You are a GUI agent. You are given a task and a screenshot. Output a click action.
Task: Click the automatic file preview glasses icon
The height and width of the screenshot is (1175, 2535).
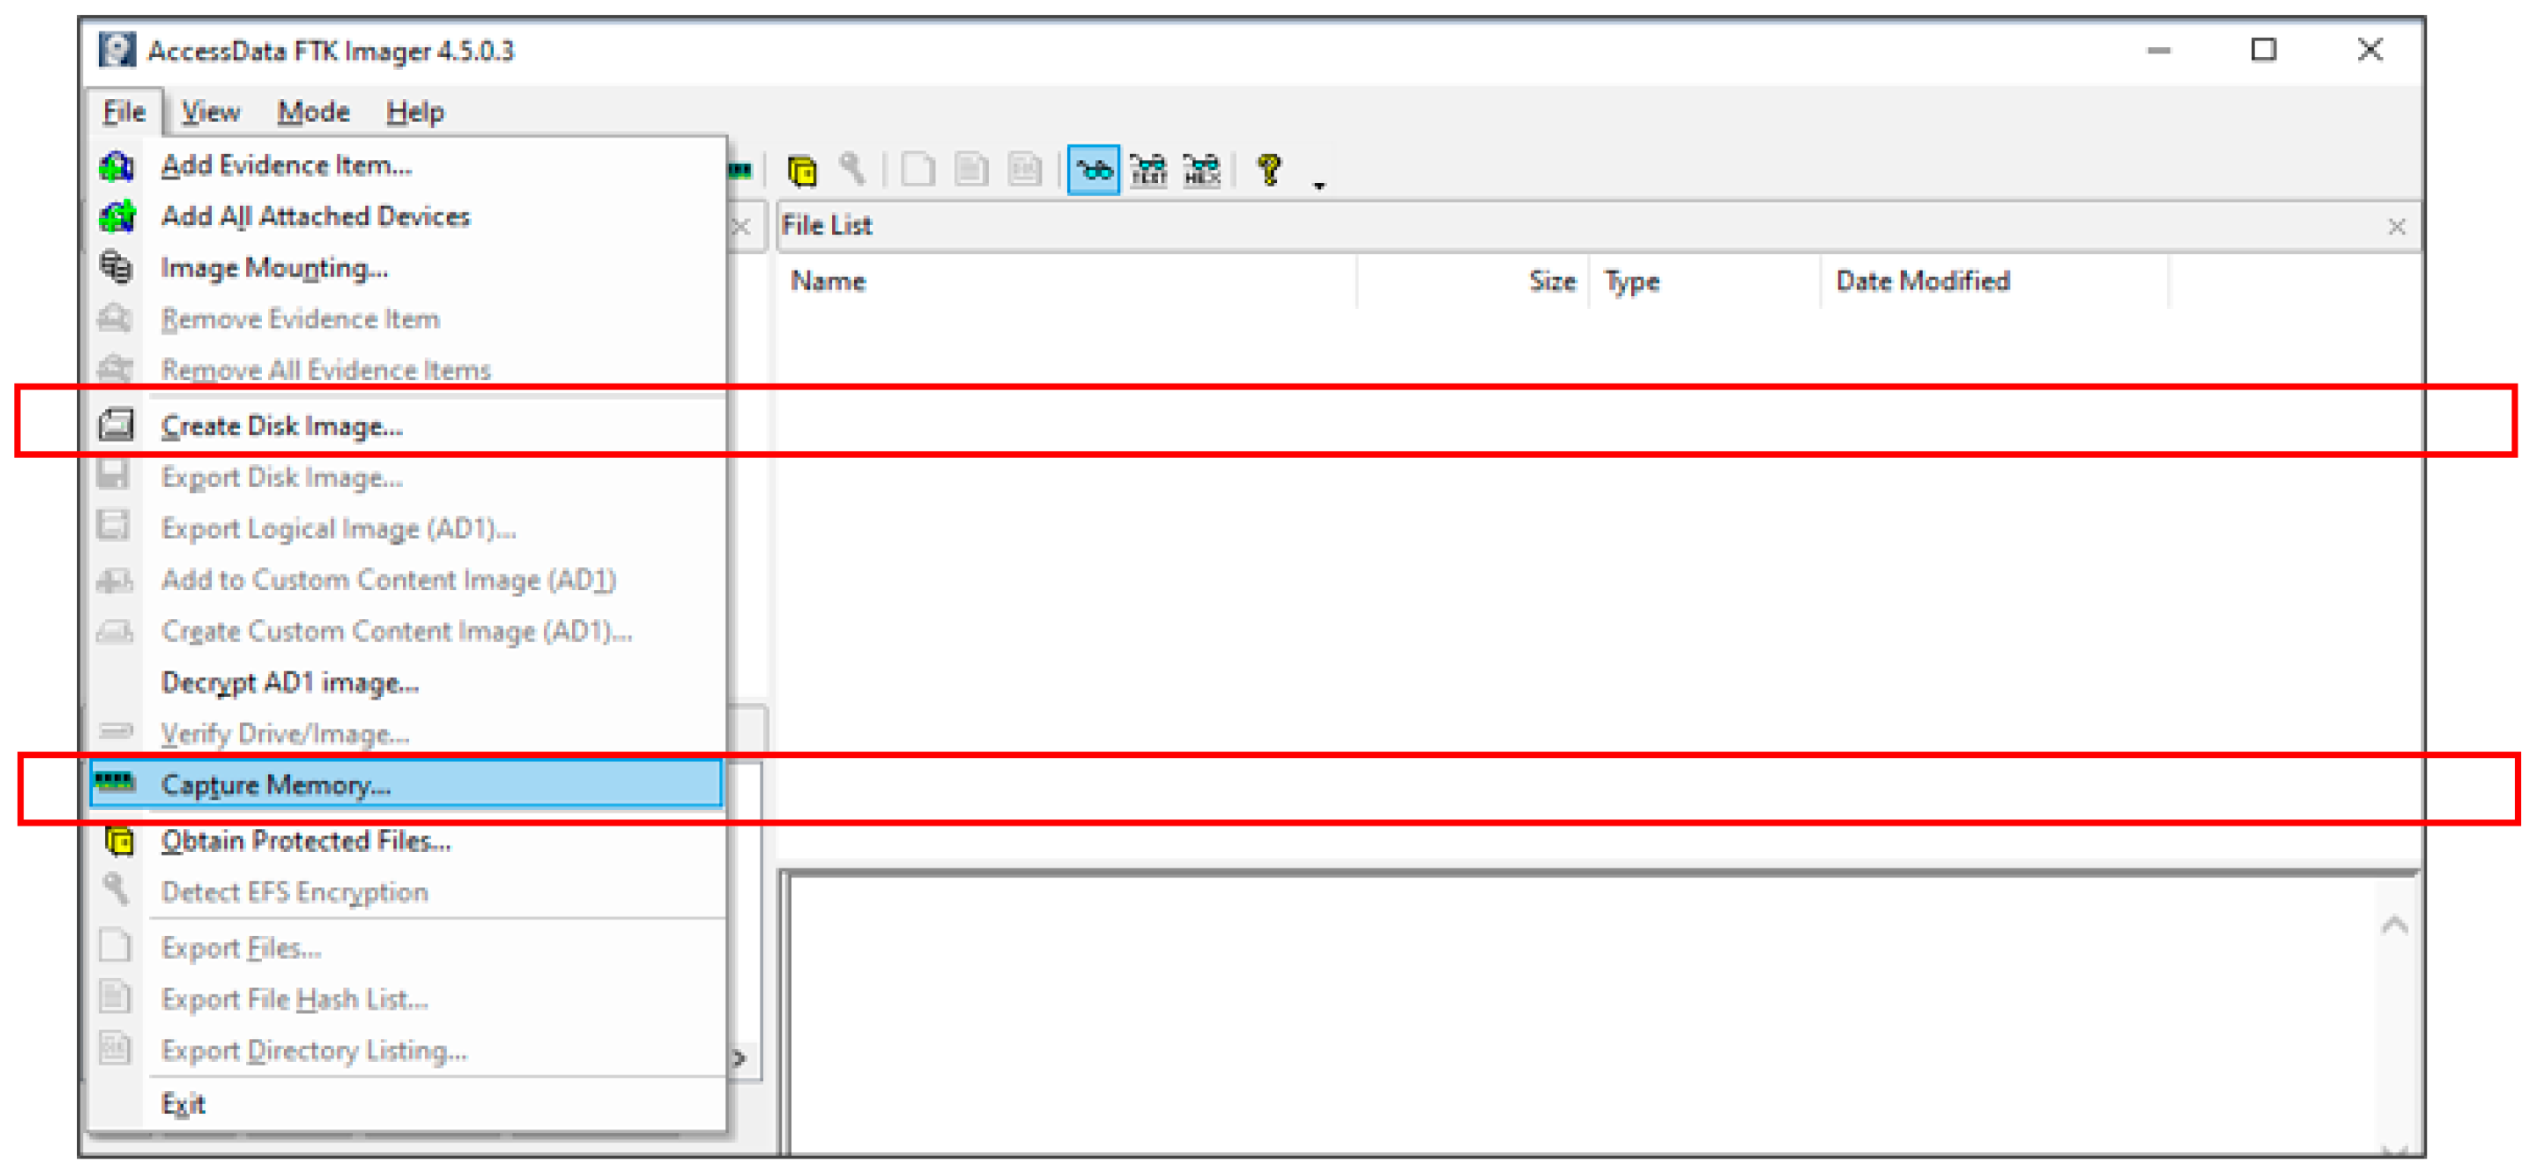[1092, 171]
